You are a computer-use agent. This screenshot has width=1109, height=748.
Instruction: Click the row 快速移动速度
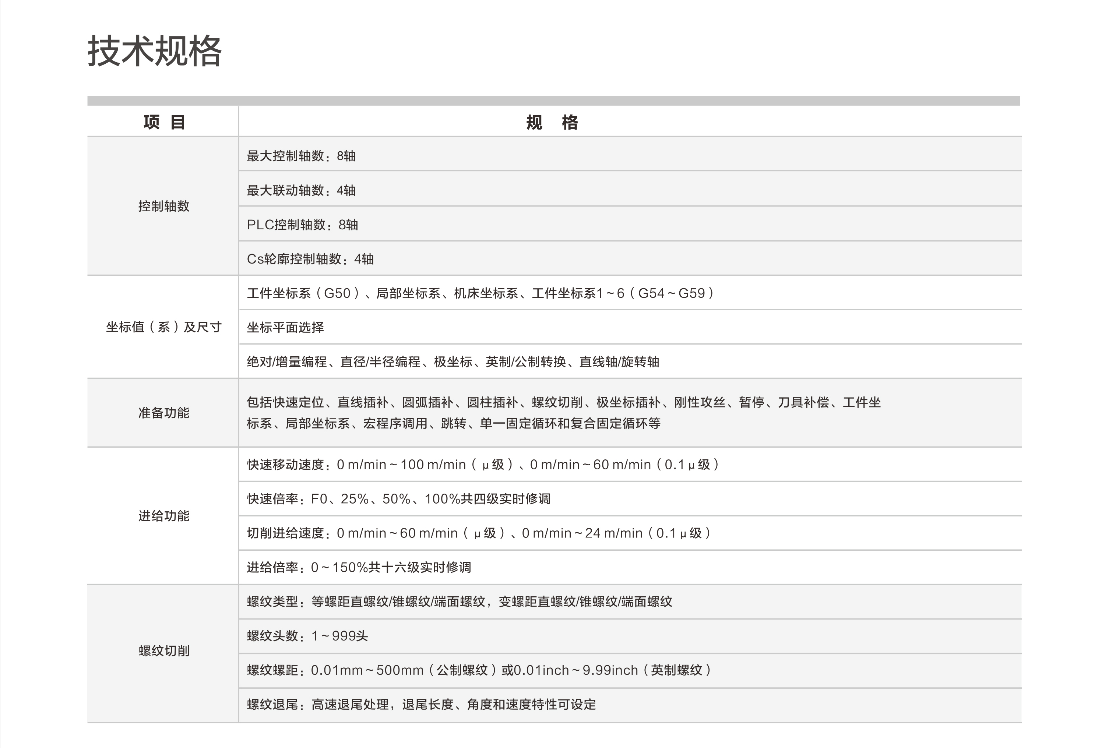point(630,465)
